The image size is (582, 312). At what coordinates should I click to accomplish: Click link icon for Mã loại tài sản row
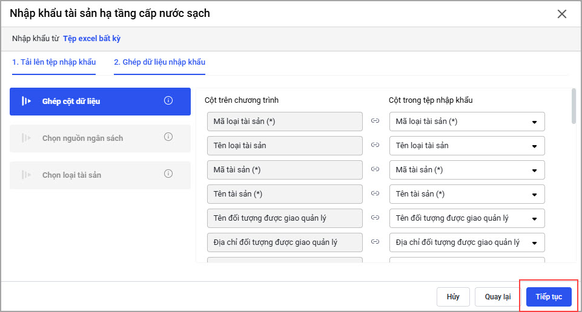click(375, 122)
